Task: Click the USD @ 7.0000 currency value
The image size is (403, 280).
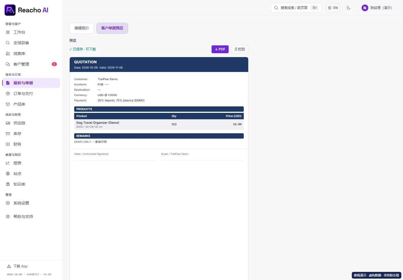Action: (x=107, y=95)
